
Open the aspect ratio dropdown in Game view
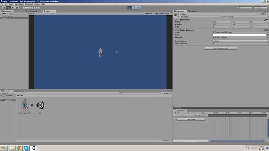tap(41, 13)
